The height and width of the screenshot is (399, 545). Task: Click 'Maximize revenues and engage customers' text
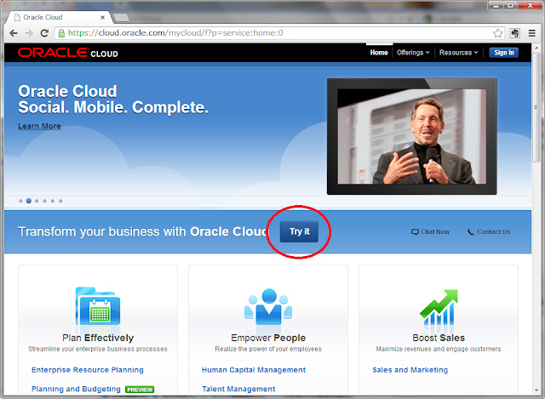tap(439, 349)
